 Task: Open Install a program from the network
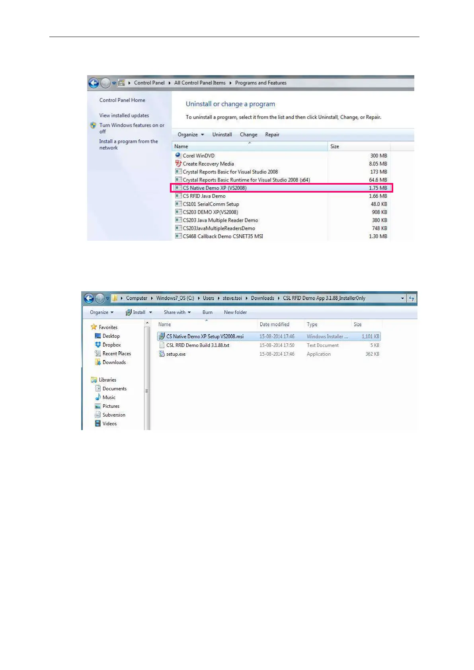click(x=129, y=144)
